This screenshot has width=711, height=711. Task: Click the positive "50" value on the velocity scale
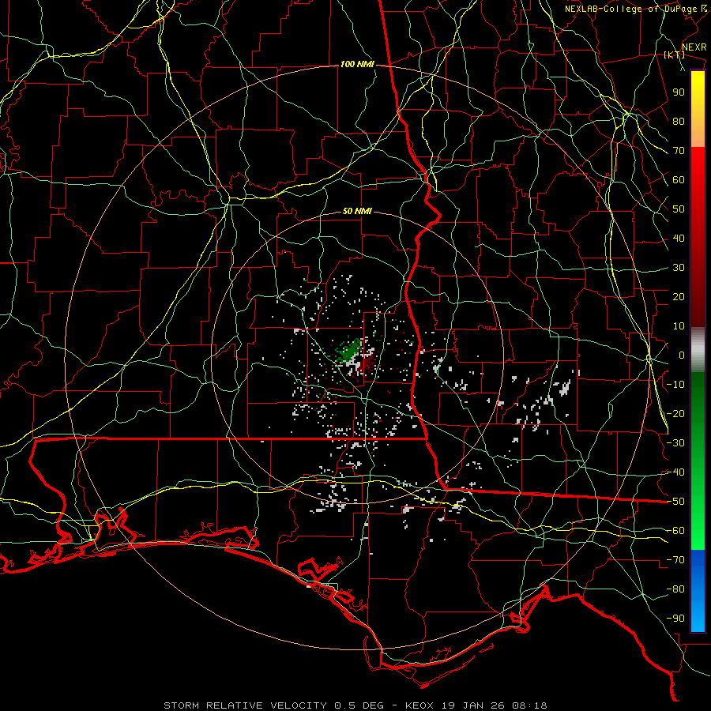pos(679,209)
